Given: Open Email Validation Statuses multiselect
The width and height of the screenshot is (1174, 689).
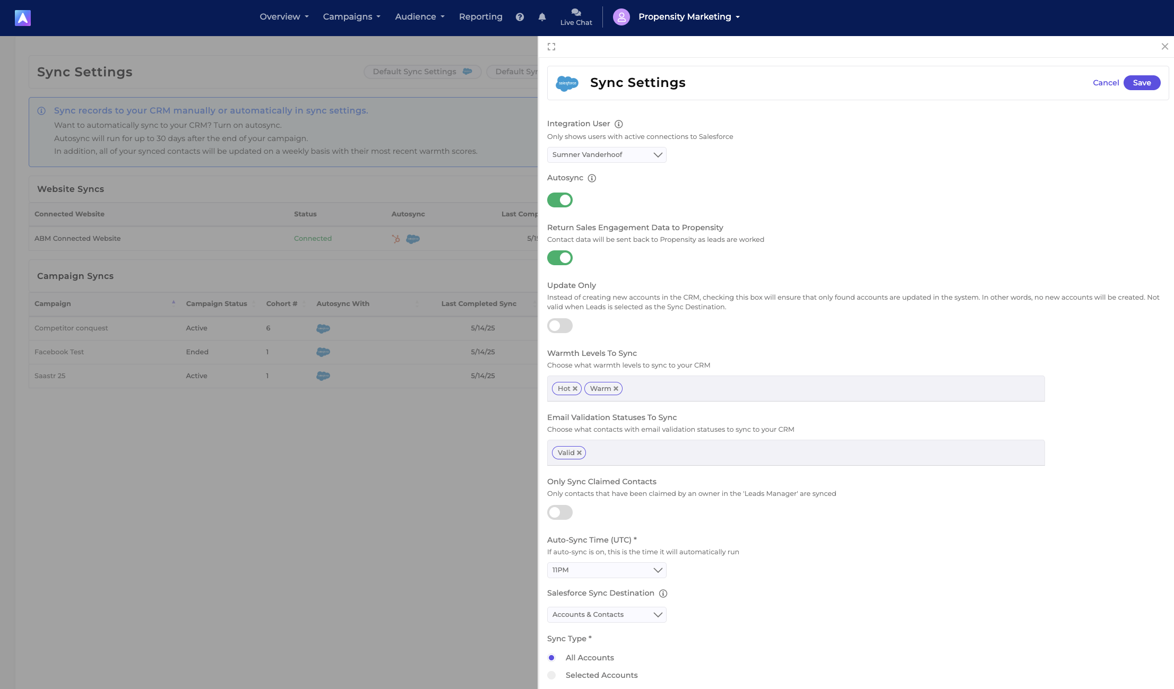Looking at the screenshot, I should [796, 453].
